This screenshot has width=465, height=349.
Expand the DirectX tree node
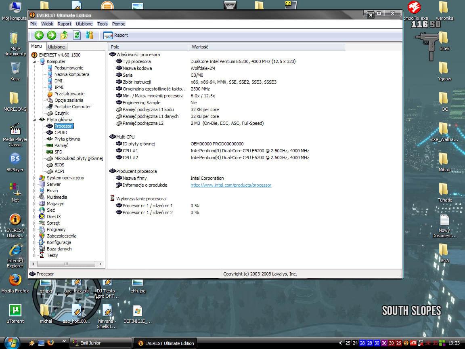[34, 217]
